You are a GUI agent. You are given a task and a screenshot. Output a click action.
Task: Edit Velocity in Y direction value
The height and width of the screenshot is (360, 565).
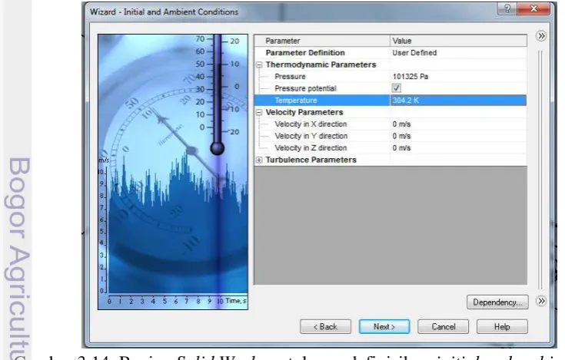coord(458,136)
